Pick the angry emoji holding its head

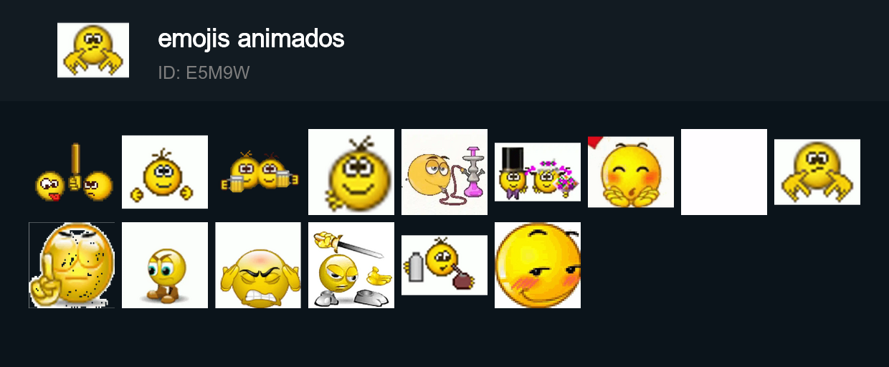click(x=258, y=265)
